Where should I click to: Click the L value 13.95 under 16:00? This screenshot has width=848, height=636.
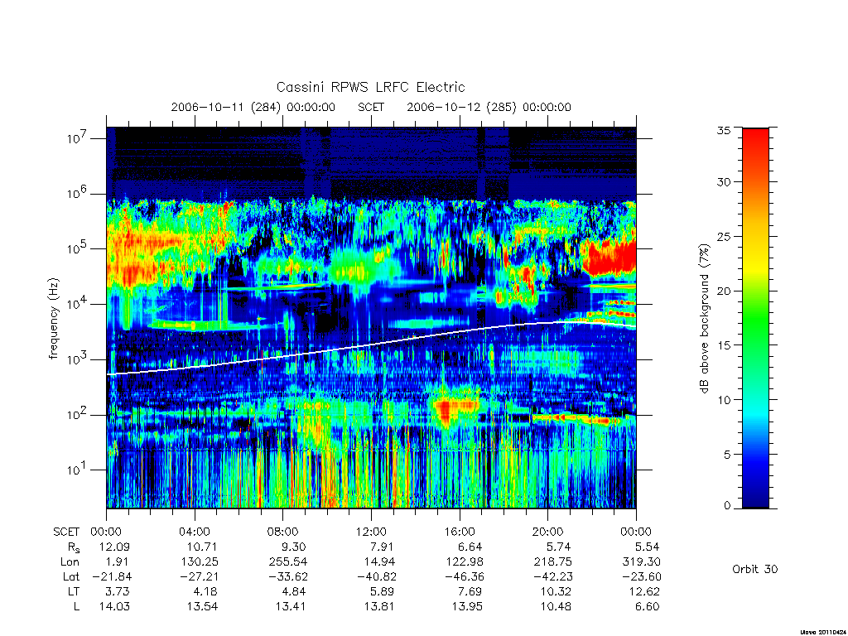click(467, 606)
